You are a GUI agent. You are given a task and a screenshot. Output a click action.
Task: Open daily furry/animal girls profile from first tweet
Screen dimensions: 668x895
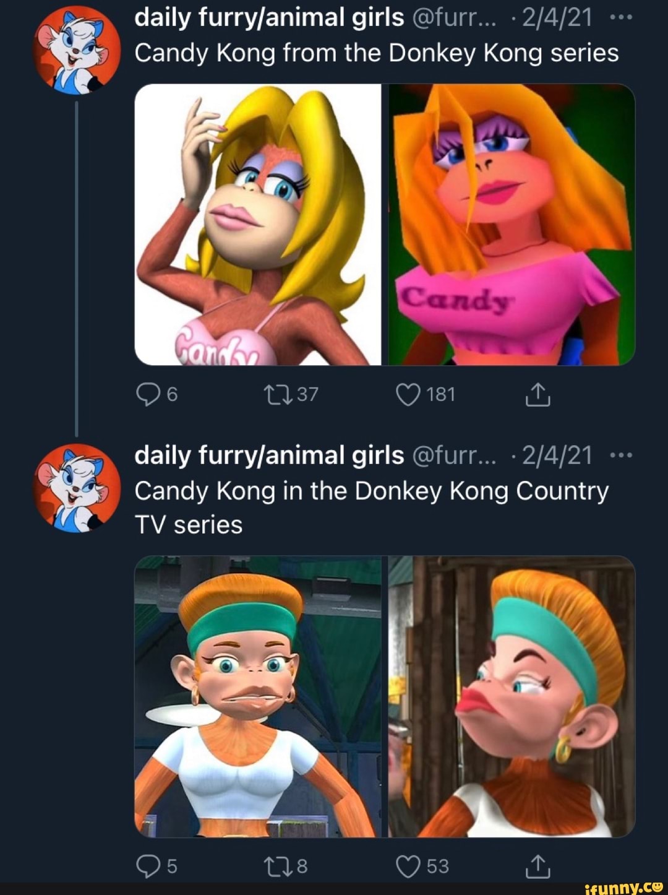pos(269,19)
